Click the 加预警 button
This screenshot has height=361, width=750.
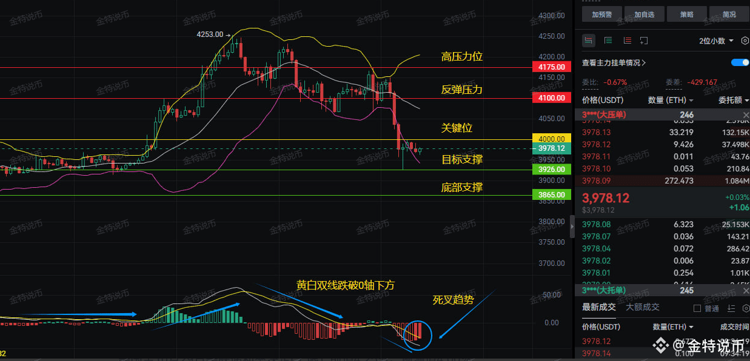tap(601, 15)
